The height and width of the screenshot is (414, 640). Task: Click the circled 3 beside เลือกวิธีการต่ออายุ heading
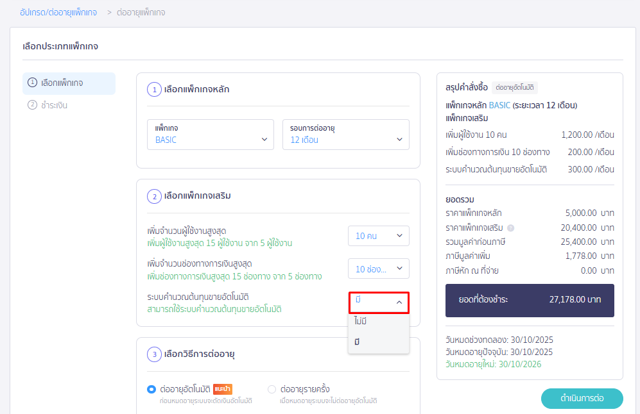pos(154,354)
